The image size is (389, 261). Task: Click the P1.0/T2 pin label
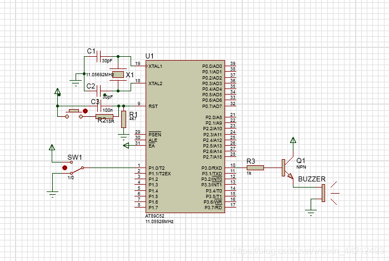157,168
